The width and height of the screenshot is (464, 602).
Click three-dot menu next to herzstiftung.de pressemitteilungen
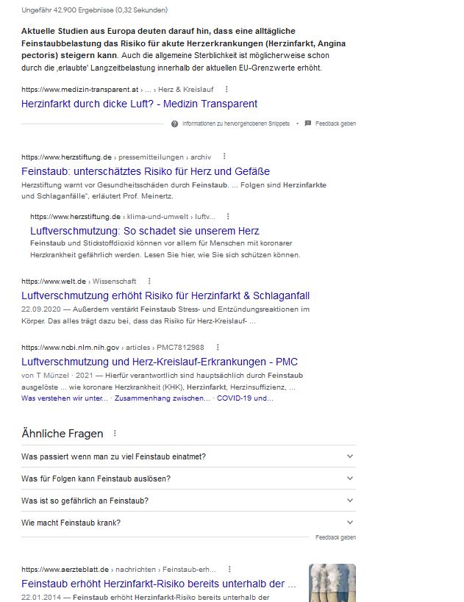pos(224,157)
